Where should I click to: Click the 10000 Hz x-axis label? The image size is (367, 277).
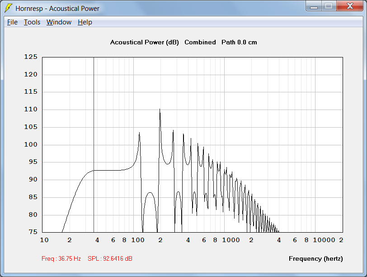click(324, 240)
